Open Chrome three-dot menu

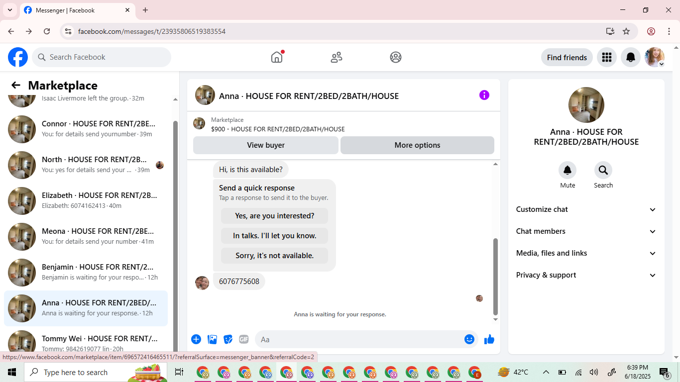click(669, 31)
